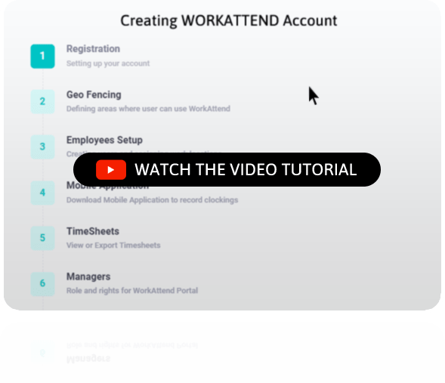Click "View or Export Timesheets" description
445x383 pixels.
[x=113, y=245]
